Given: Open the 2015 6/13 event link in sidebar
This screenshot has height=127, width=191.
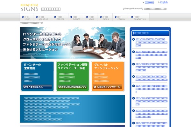Looking at the screenshot, I should [152, 42].
